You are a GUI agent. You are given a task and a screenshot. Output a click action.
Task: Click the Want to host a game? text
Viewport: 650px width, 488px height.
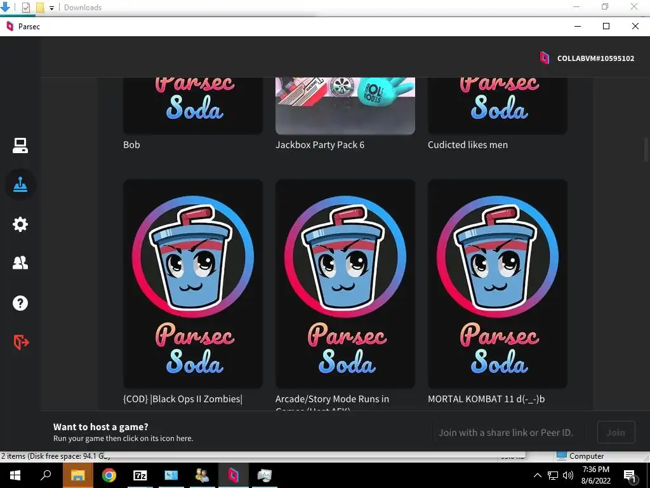(x=100, y=426)
